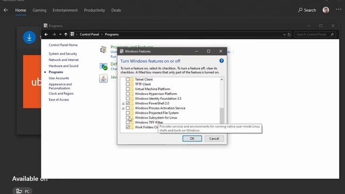Click the features list scroll-up arrow
The width and height of the screenshot is (345, 194).
point(222,80)
